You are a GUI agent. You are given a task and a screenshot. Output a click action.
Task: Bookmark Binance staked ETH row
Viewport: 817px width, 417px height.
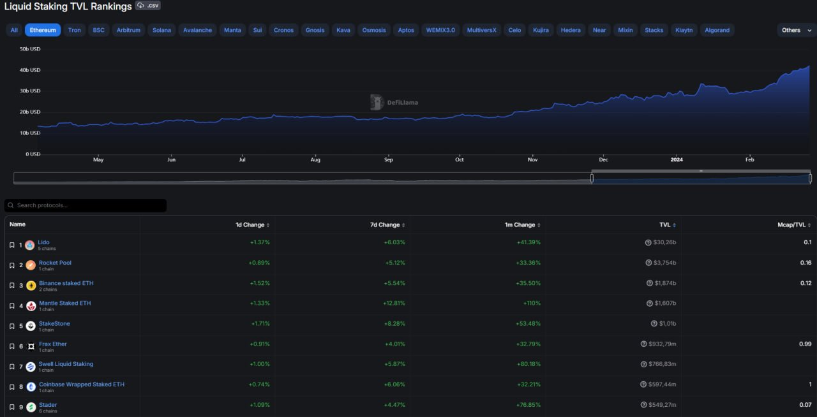point(11,286)
